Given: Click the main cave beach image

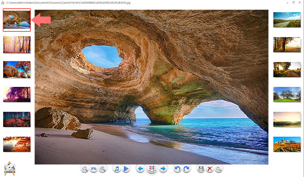Looking at the screenshot, I should (x=152, y=87).
